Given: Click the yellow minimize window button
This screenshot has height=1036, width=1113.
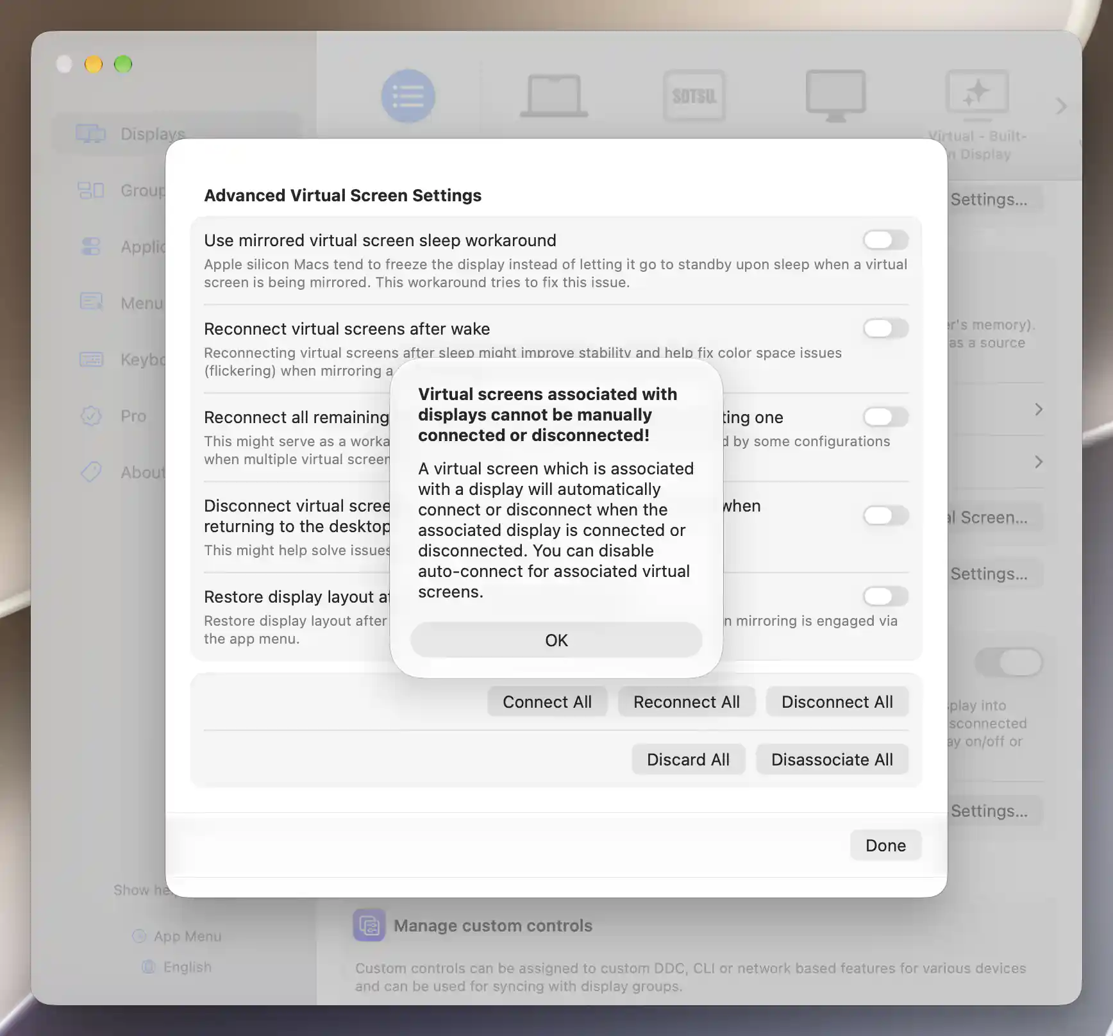Looking at the screenshot, I should tap(94, 64).
